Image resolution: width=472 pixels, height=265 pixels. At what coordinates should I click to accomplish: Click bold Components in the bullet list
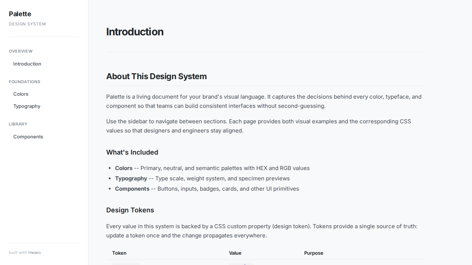132,189
